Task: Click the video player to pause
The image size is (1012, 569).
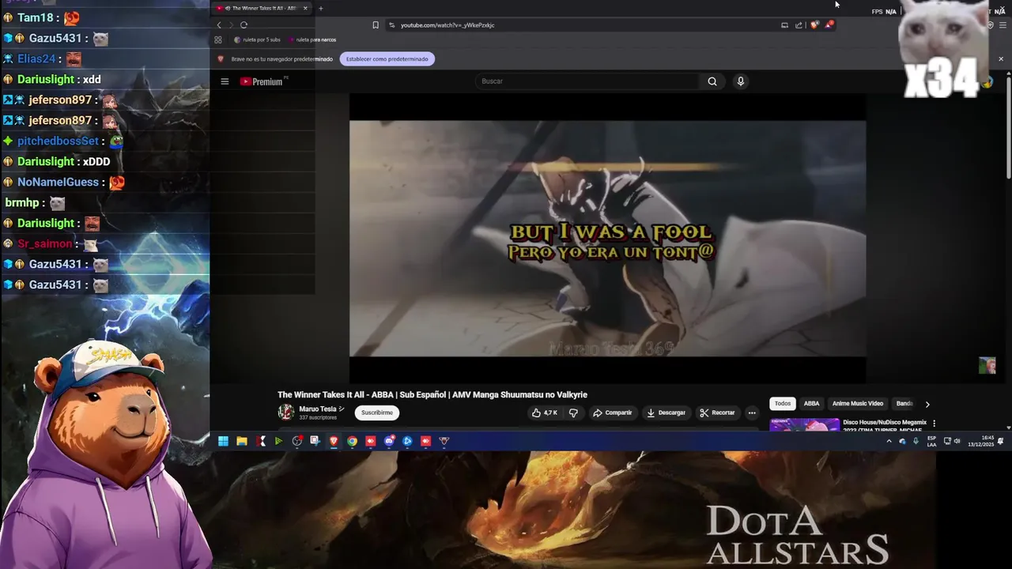Action: tap(607, 239)
